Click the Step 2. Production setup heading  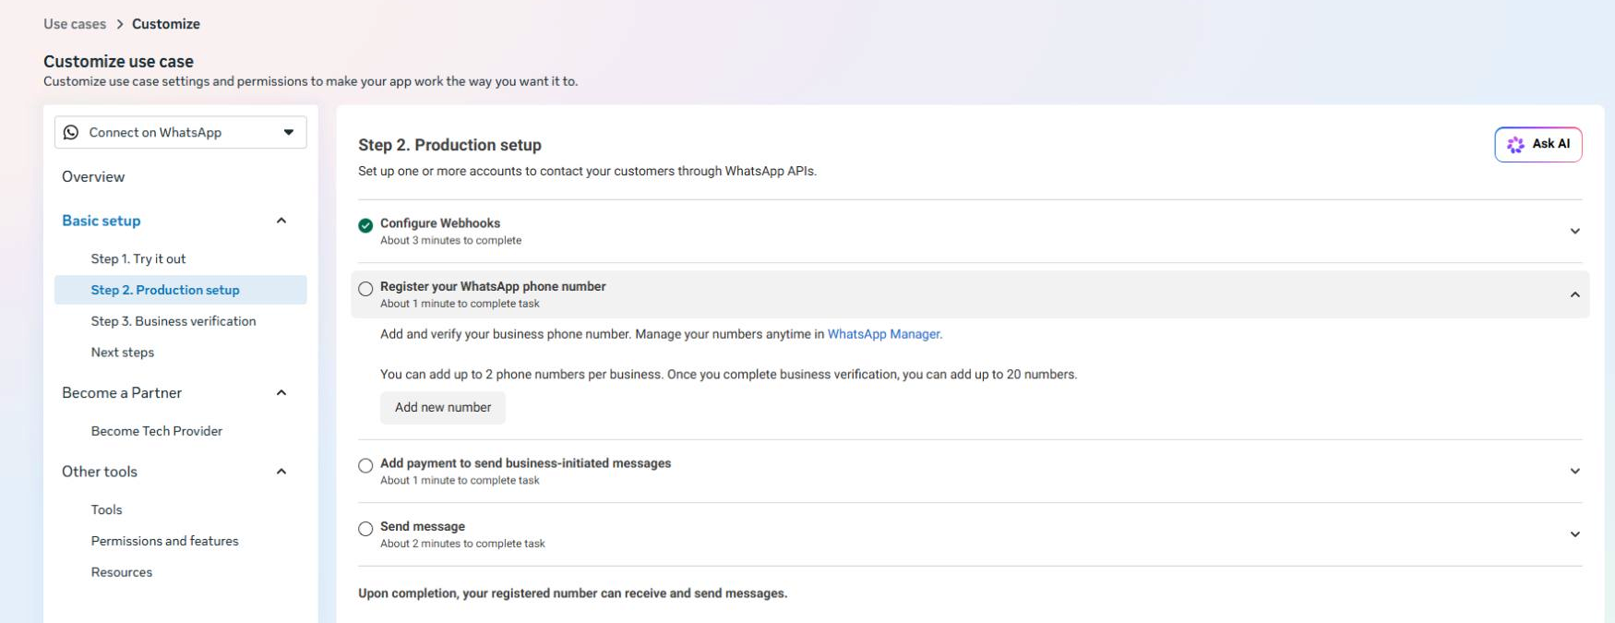tap(449, 145)
